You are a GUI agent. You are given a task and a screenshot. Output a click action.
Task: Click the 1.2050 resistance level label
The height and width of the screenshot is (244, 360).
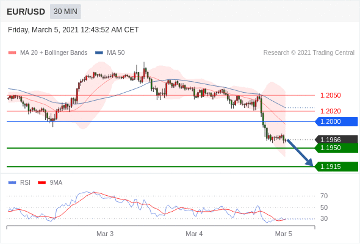click(330, 95)
